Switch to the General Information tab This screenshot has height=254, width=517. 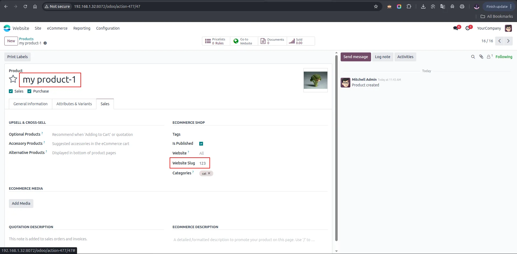coord(30,104)
